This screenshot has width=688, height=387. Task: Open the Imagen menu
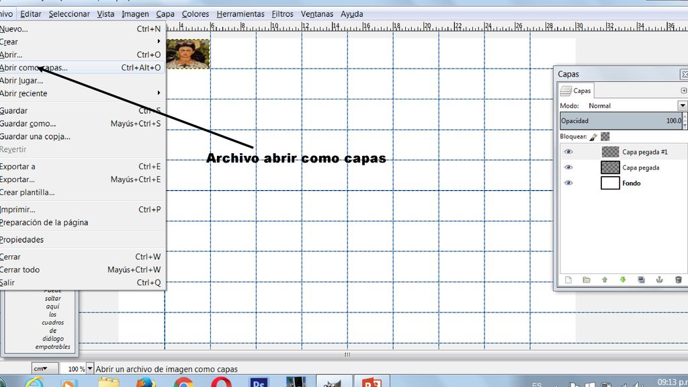(x=135, y=14)
